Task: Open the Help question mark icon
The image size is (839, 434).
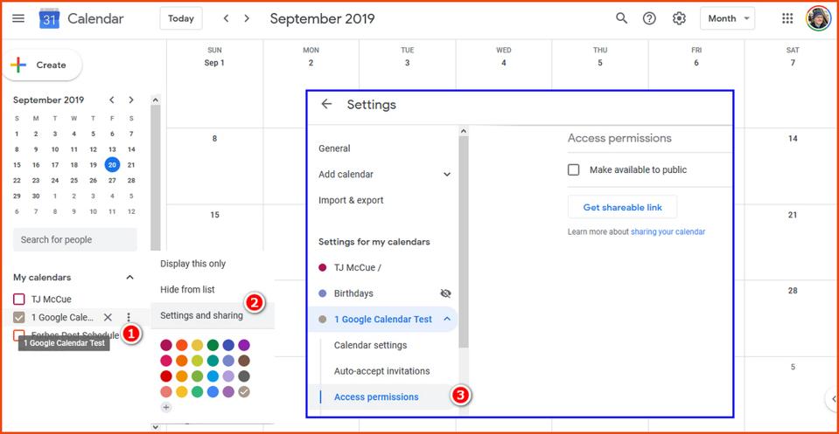Action: click(649, 18)
